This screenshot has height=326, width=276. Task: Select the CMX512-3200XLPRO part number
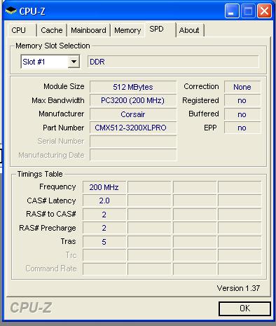click(133, 128)
